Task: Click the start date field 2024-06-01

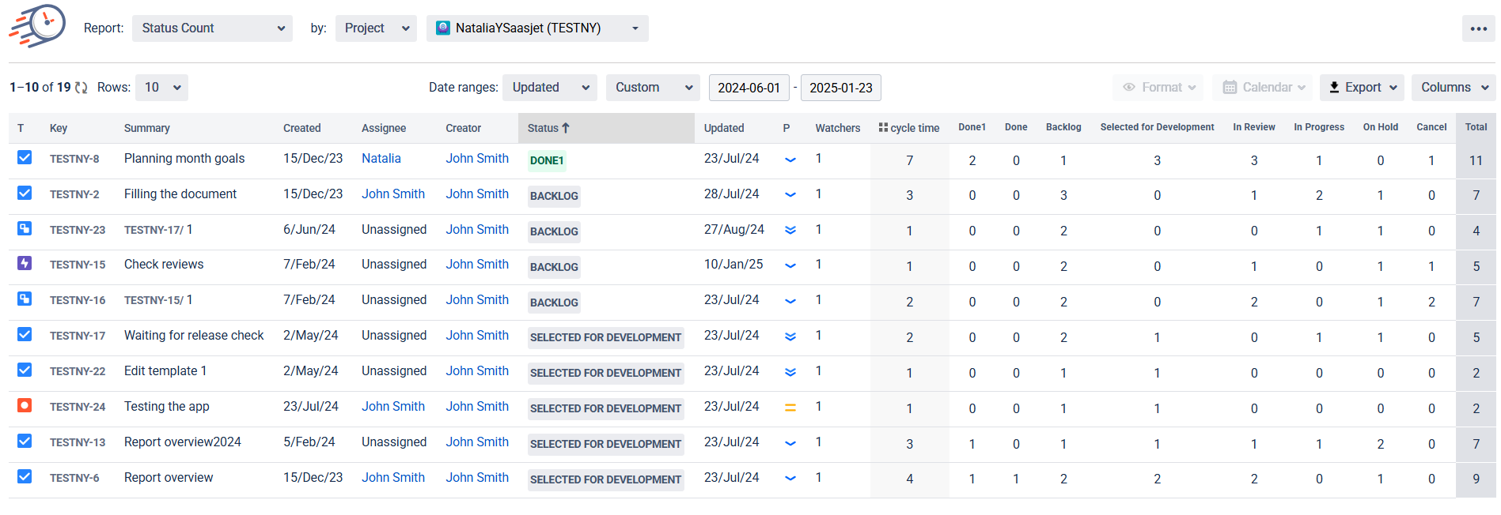Action: 749,88
